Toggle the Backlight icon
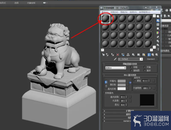The height and width of the screenshot is (130, 171). coord(158,20)
